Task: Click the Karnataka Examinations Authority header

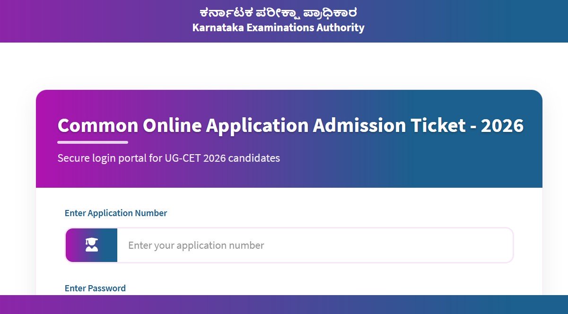Action: (278, 27)
